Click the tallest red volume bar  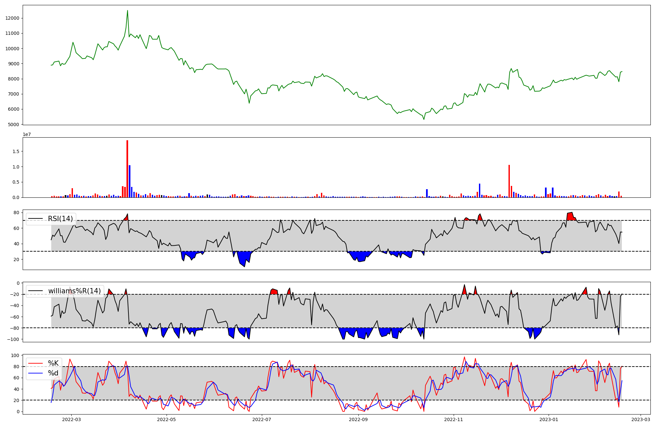point(127,169)
